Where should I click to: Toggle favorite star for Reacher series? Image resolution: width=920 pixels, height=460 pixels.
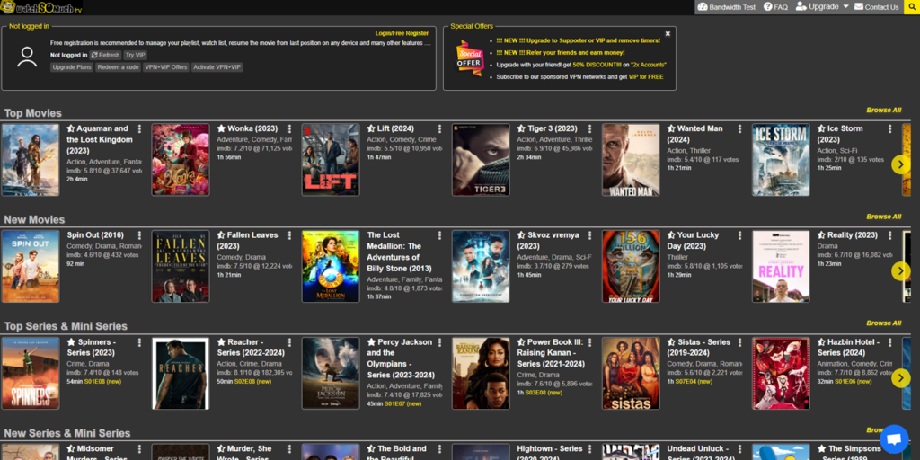pos(221,342)
